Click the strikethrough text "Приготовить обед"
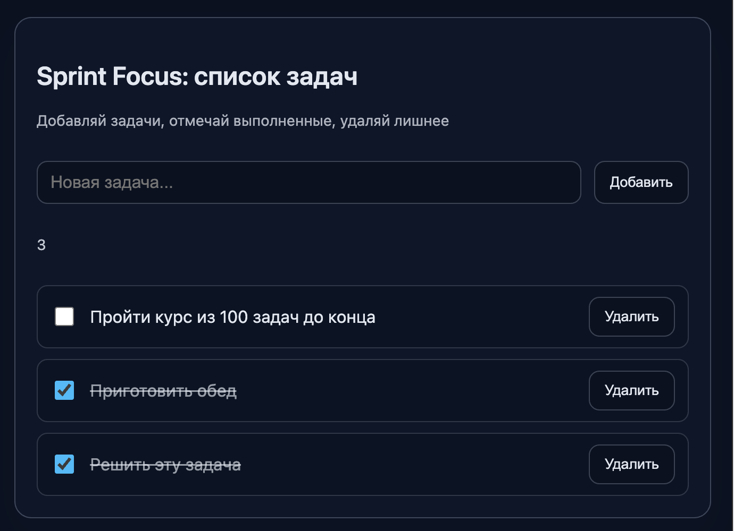The height and width of the screenshot is (531, 734). (164, 390)
